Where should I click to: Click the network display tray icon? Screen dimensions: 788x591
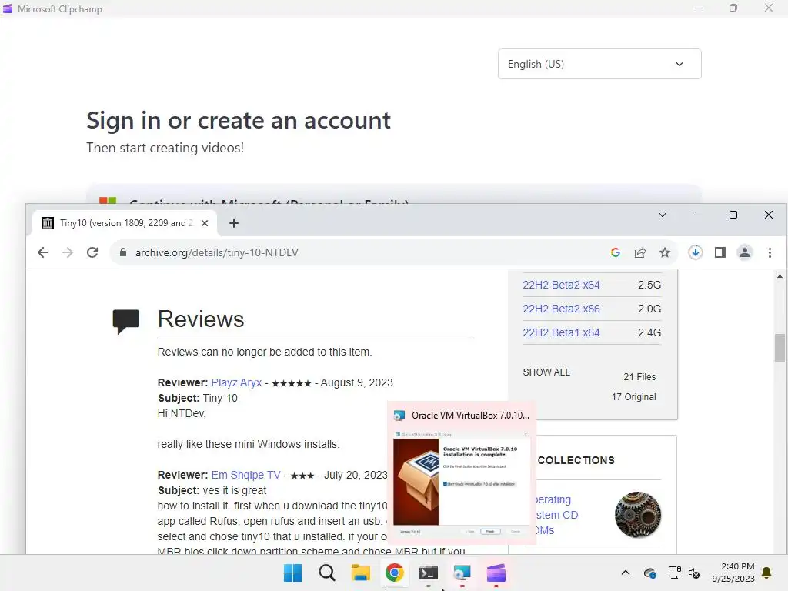[674, 573]
